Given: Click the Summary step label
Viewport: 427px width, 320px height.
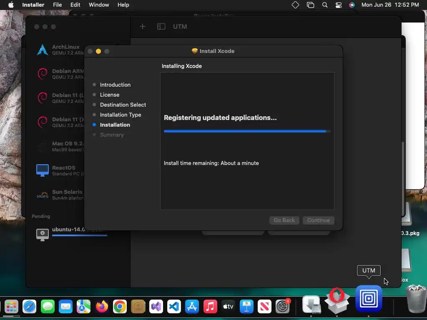Looking at the screenshot, I should (112, 135).
